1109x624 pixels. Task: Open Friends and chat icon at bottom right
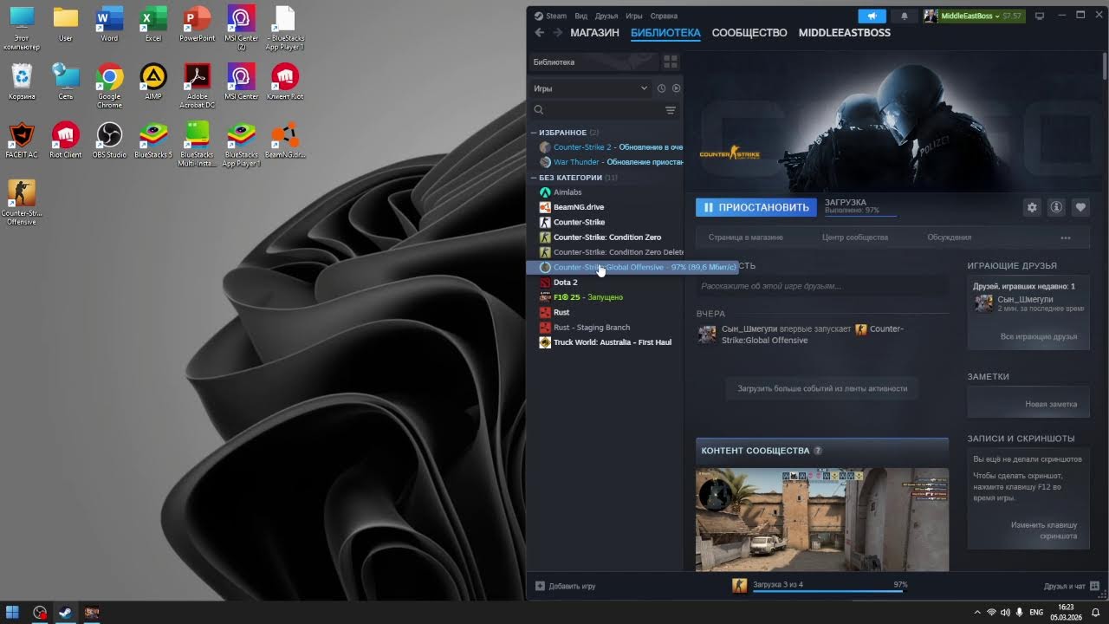(x=1094, y=586)
